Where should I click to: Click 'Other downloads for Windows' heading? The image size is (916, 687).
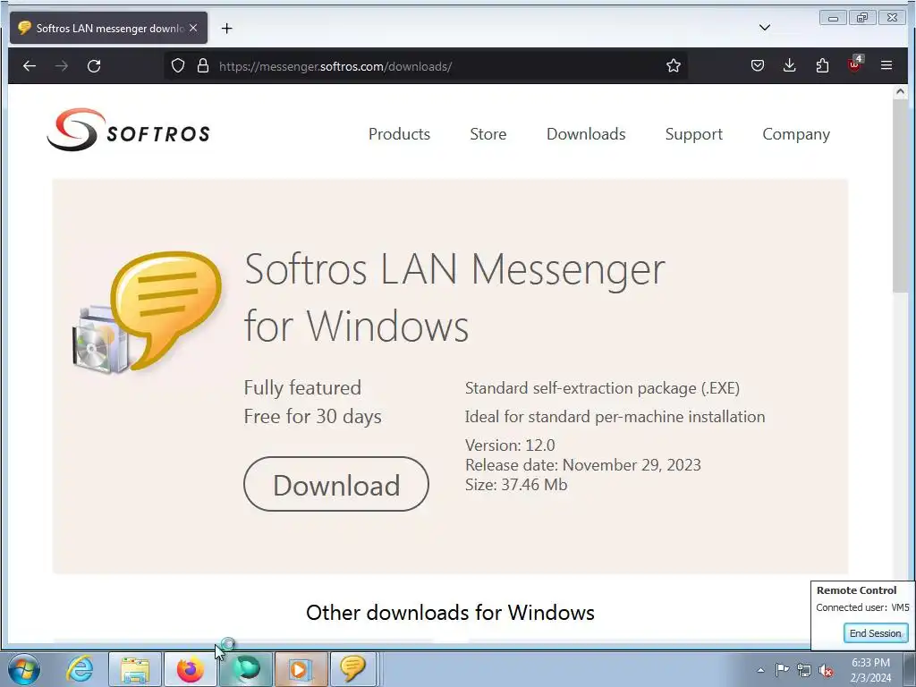450,613
